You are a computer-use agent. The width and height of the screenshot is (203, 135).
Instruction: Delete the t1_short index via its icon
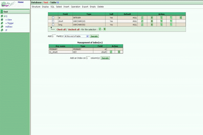coord(119,52)
